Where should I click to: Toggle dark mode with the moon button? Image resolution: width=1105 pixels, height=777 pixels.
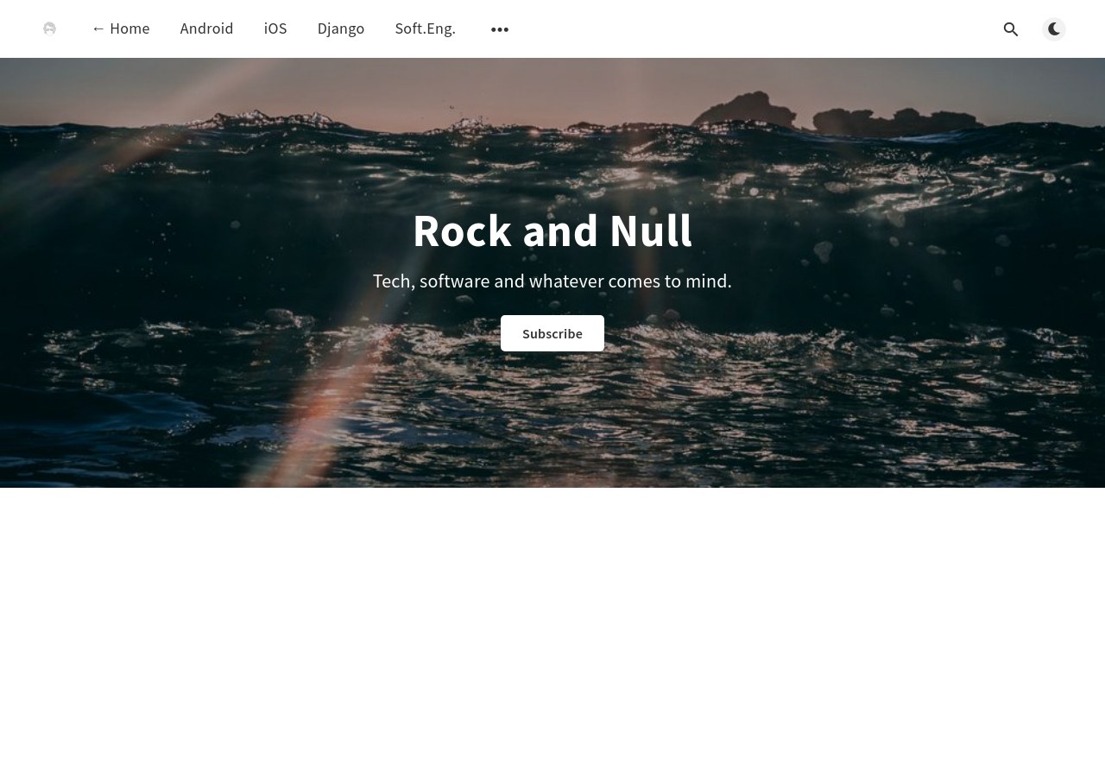(1054, 29)
